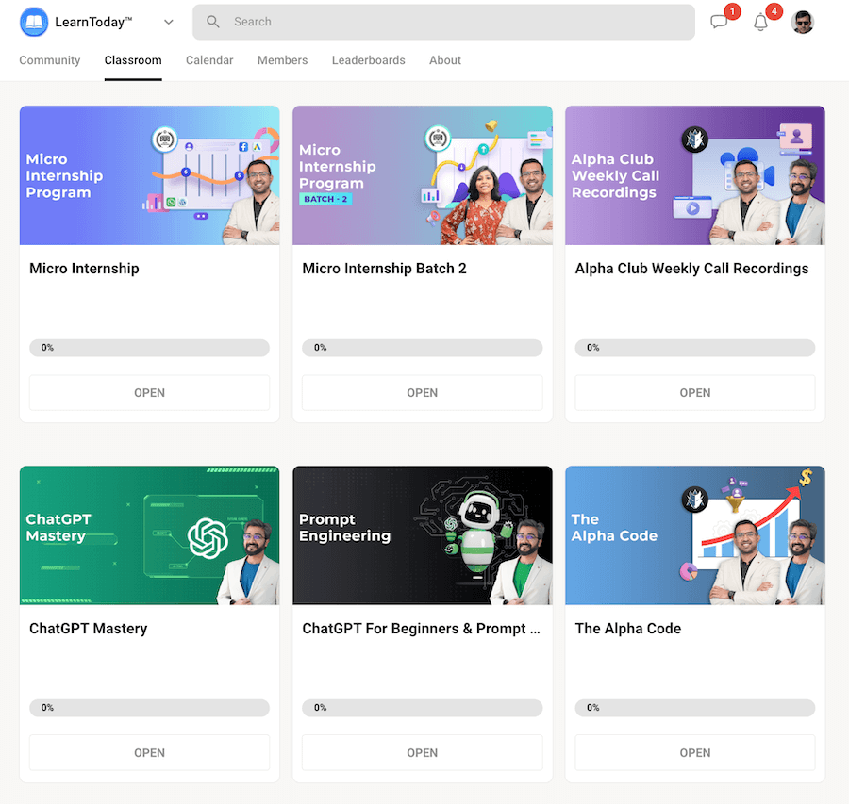Click the search magnifying glass icon

tap(212, 21)
